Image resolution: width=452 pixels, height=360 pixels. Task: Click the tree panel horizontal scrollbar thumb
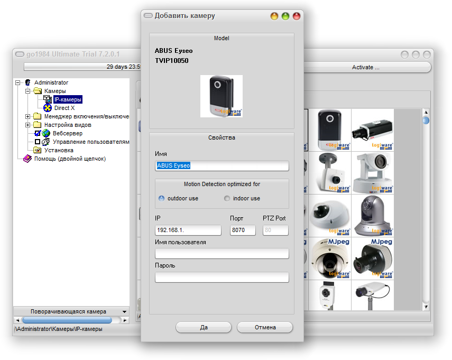click(x=67, y=320)
